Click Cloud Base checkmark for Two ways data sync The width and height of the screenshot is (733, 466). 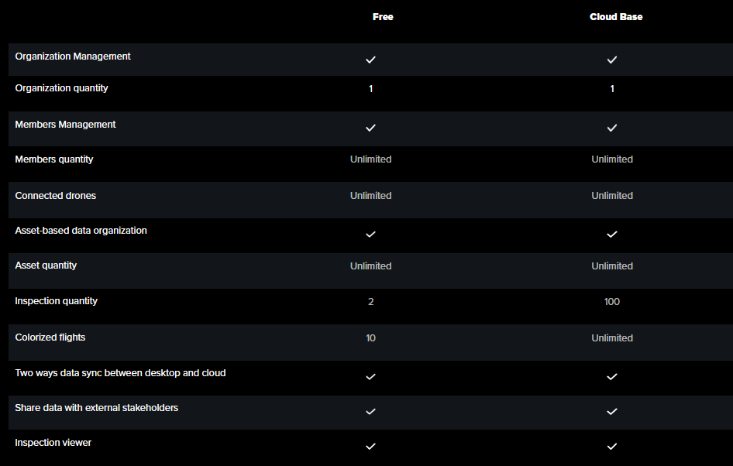coord(612,377)
